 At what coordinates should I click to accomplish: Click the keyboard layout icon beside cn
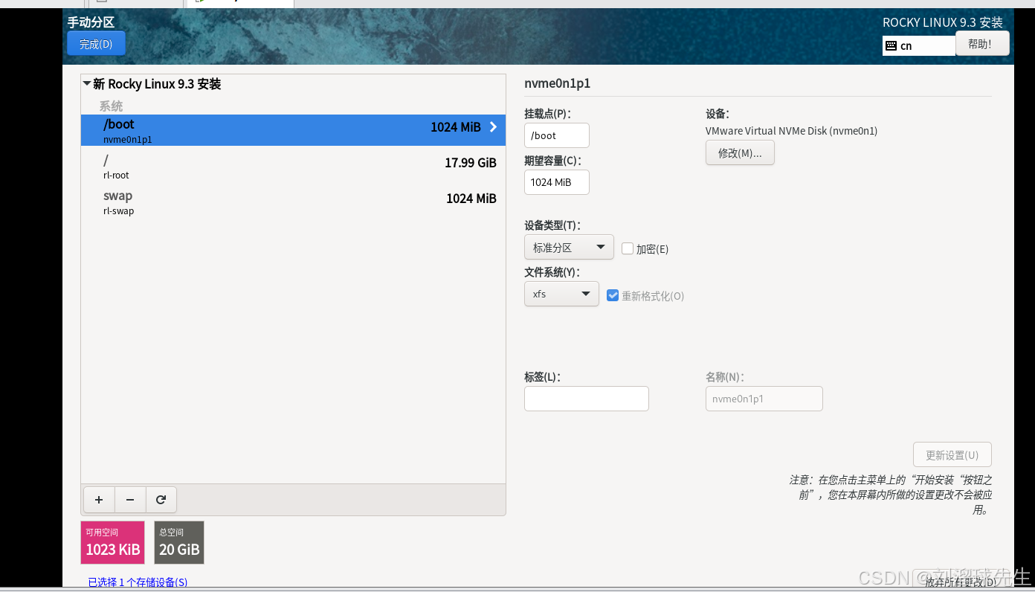(x=891, y=45)
